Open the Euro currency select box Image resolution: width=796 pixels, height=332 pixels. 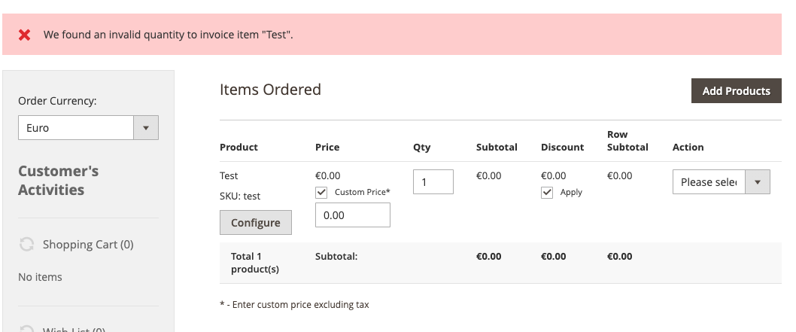(76, 128)
